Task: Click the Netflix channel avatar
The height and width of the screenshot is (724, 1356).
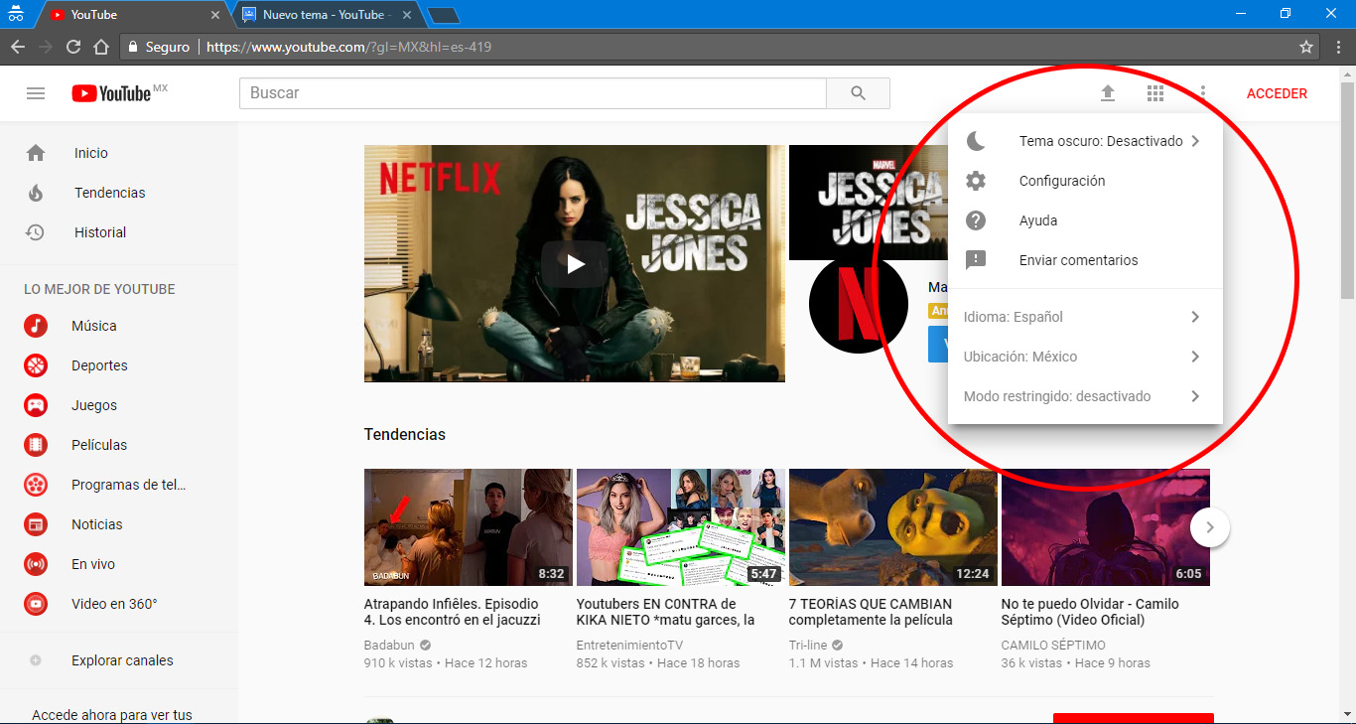Action: point(859,305)
